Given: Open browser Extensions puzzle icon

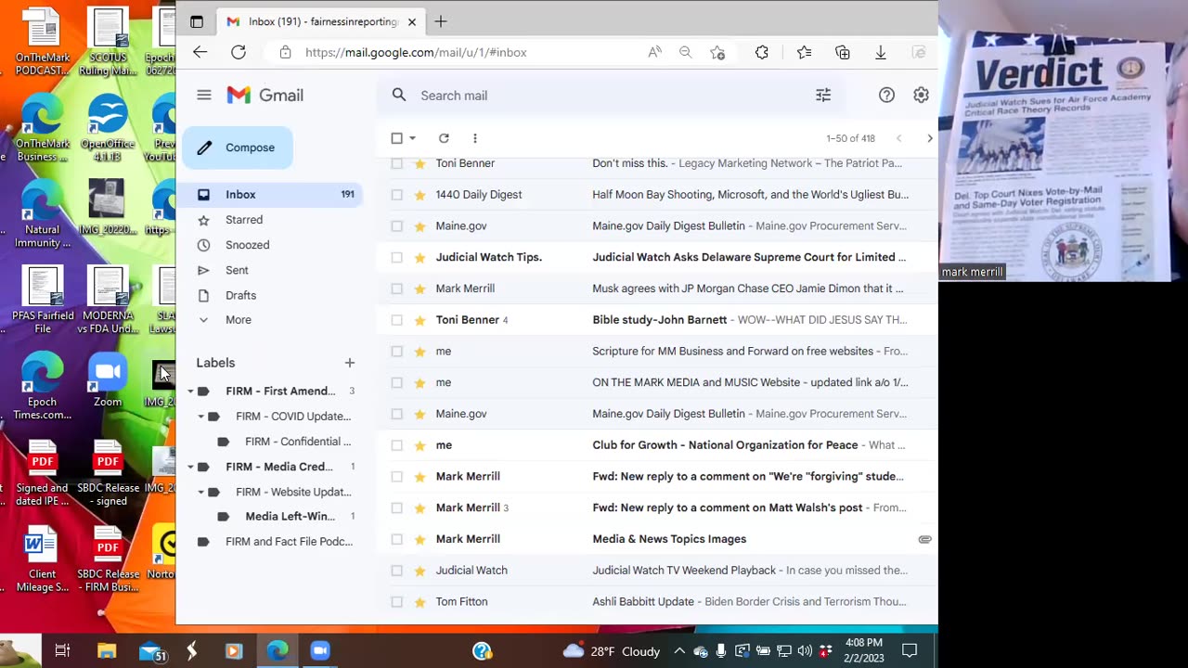Looking at the screenshot, I should click(762, 52).
